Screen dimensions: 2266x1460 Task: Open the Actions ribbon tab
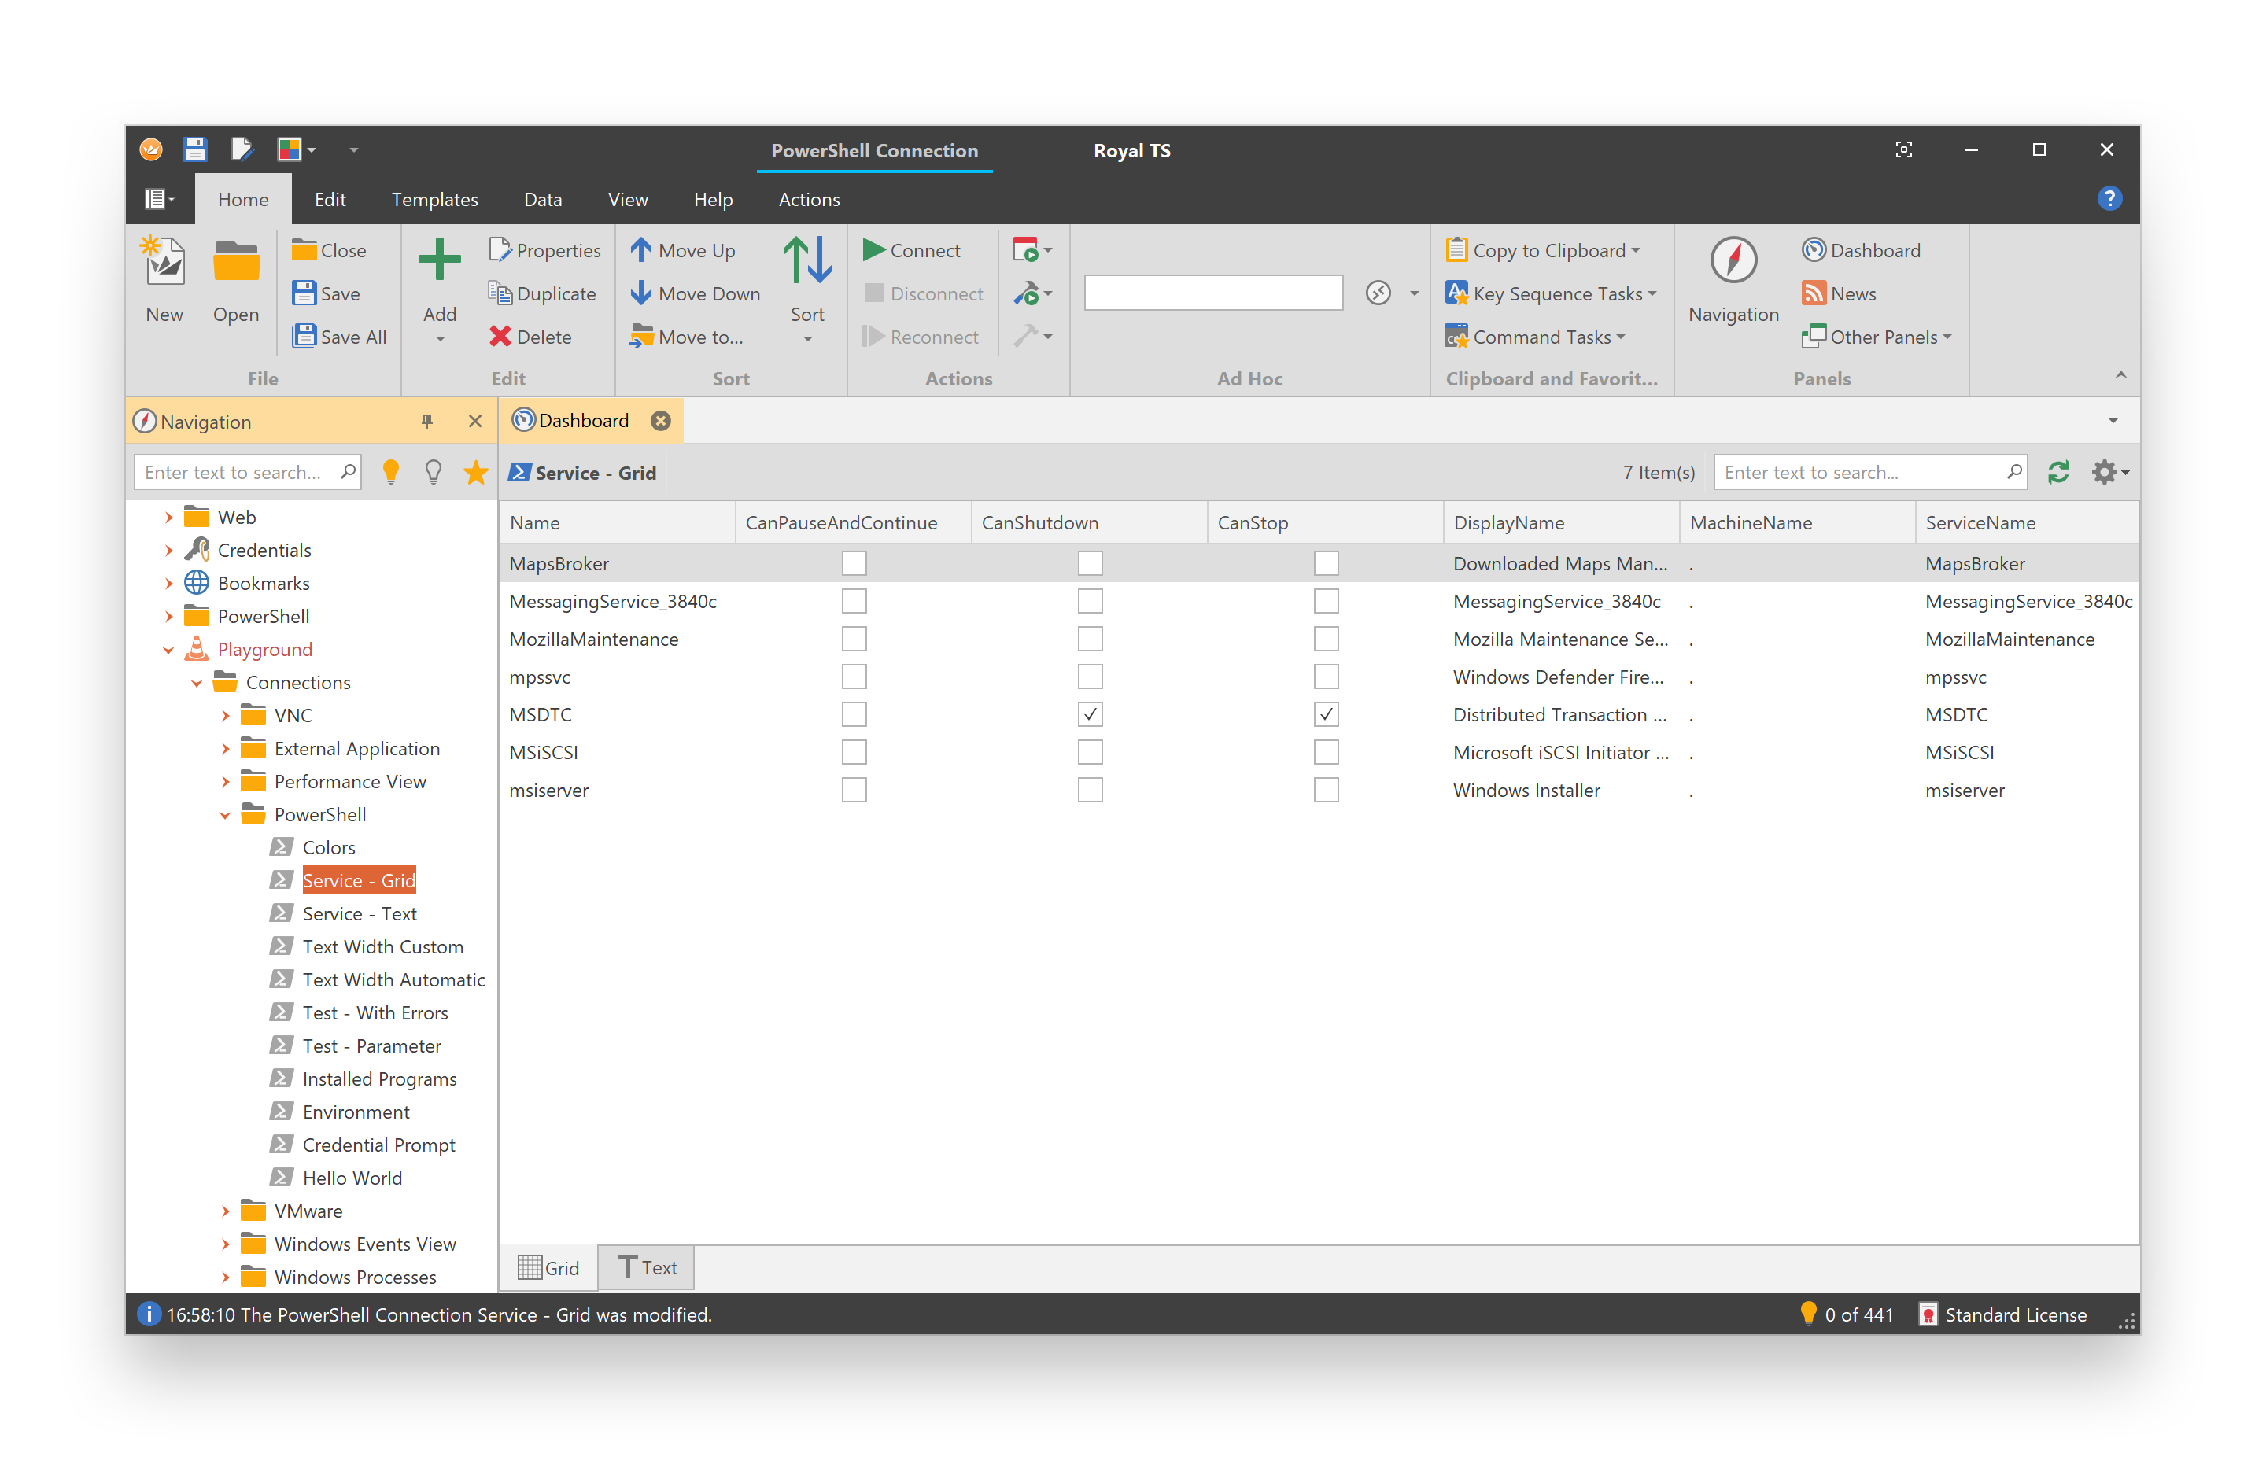coord(809,199)
